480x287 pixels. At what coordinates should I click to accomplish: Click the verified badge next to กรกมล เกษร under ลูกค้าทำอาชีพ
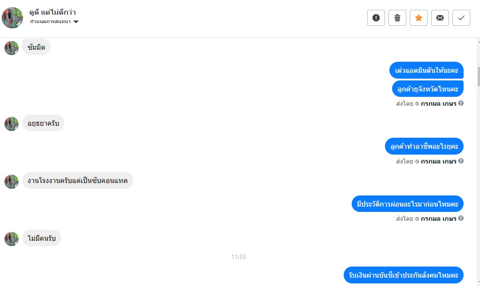tap(417, 161)
